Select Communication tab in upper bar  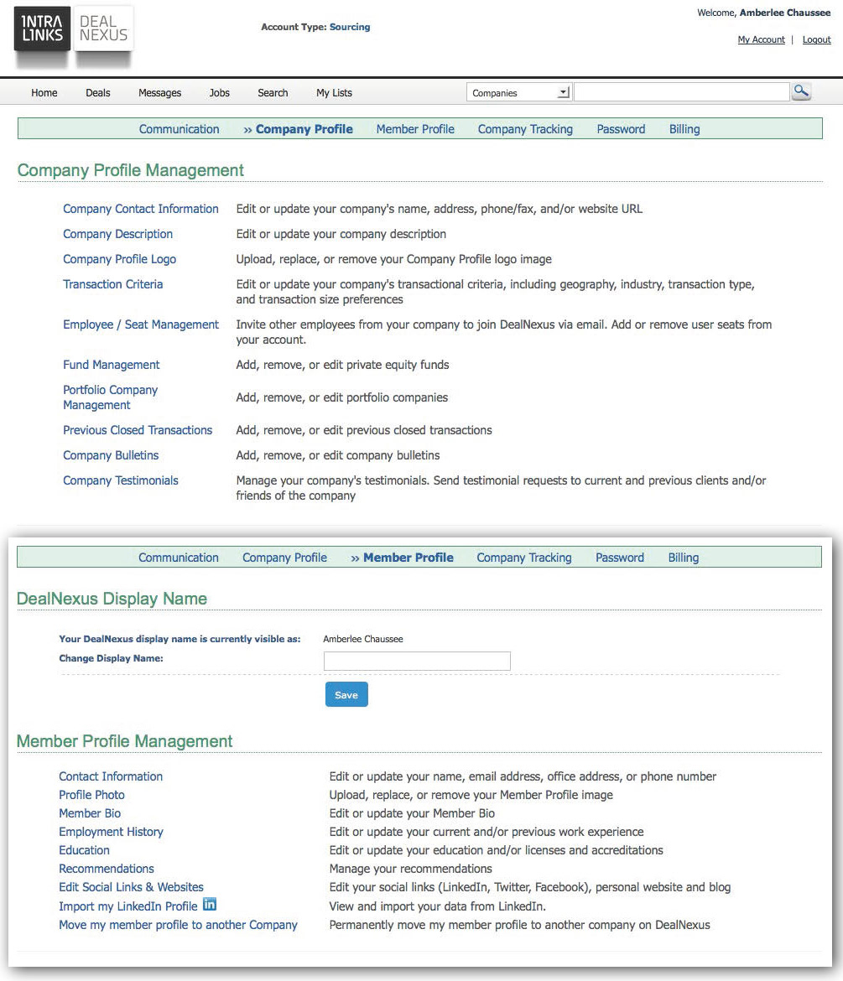pyautogui.click(x=179, y=129)
